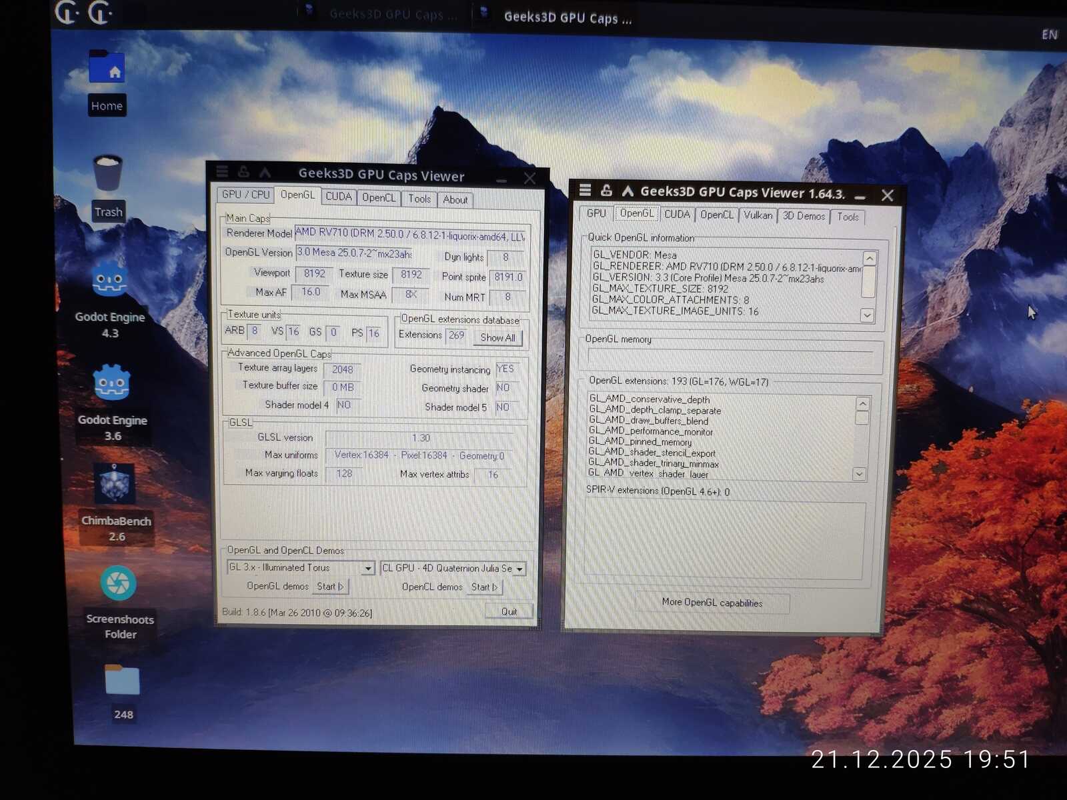Click the GL_VENDOR: Mesa line
Screen dimensions: 1067x800
point(635,255)
